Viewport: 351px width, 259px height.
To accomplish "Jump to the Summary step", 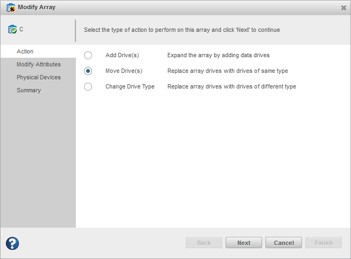I will pyautogui.click(x=29, y=90).
